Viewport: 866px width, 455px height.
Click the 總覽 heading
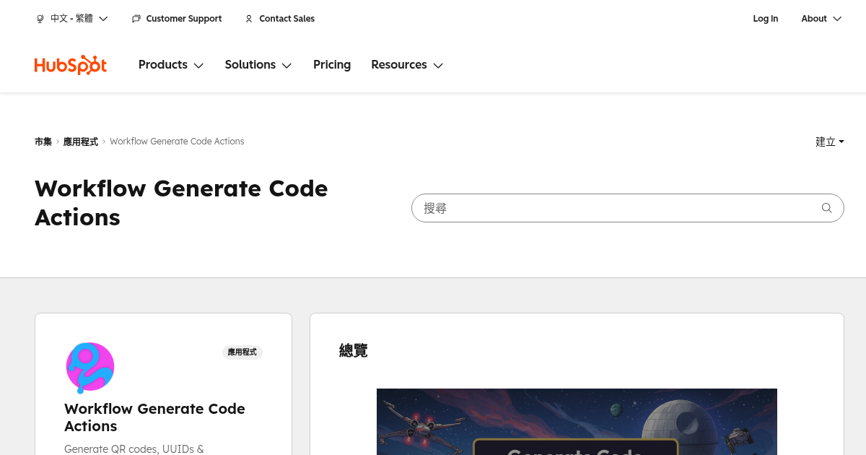coord(354,350)
